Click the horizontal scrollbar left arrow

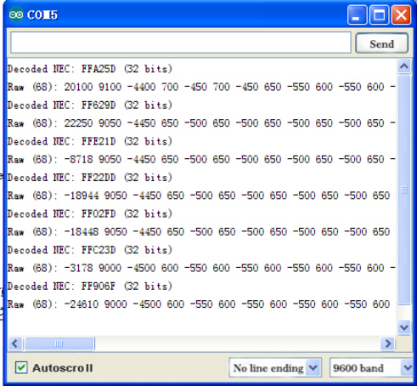coord(15,343)
